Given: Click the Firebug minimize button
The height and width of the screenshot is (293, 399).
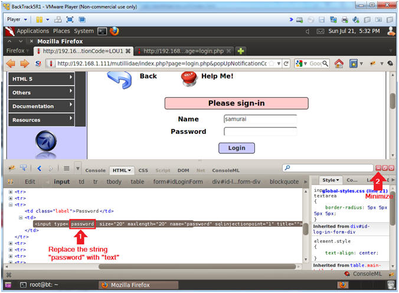Looking at the screenshot, I should click(378, 167).
